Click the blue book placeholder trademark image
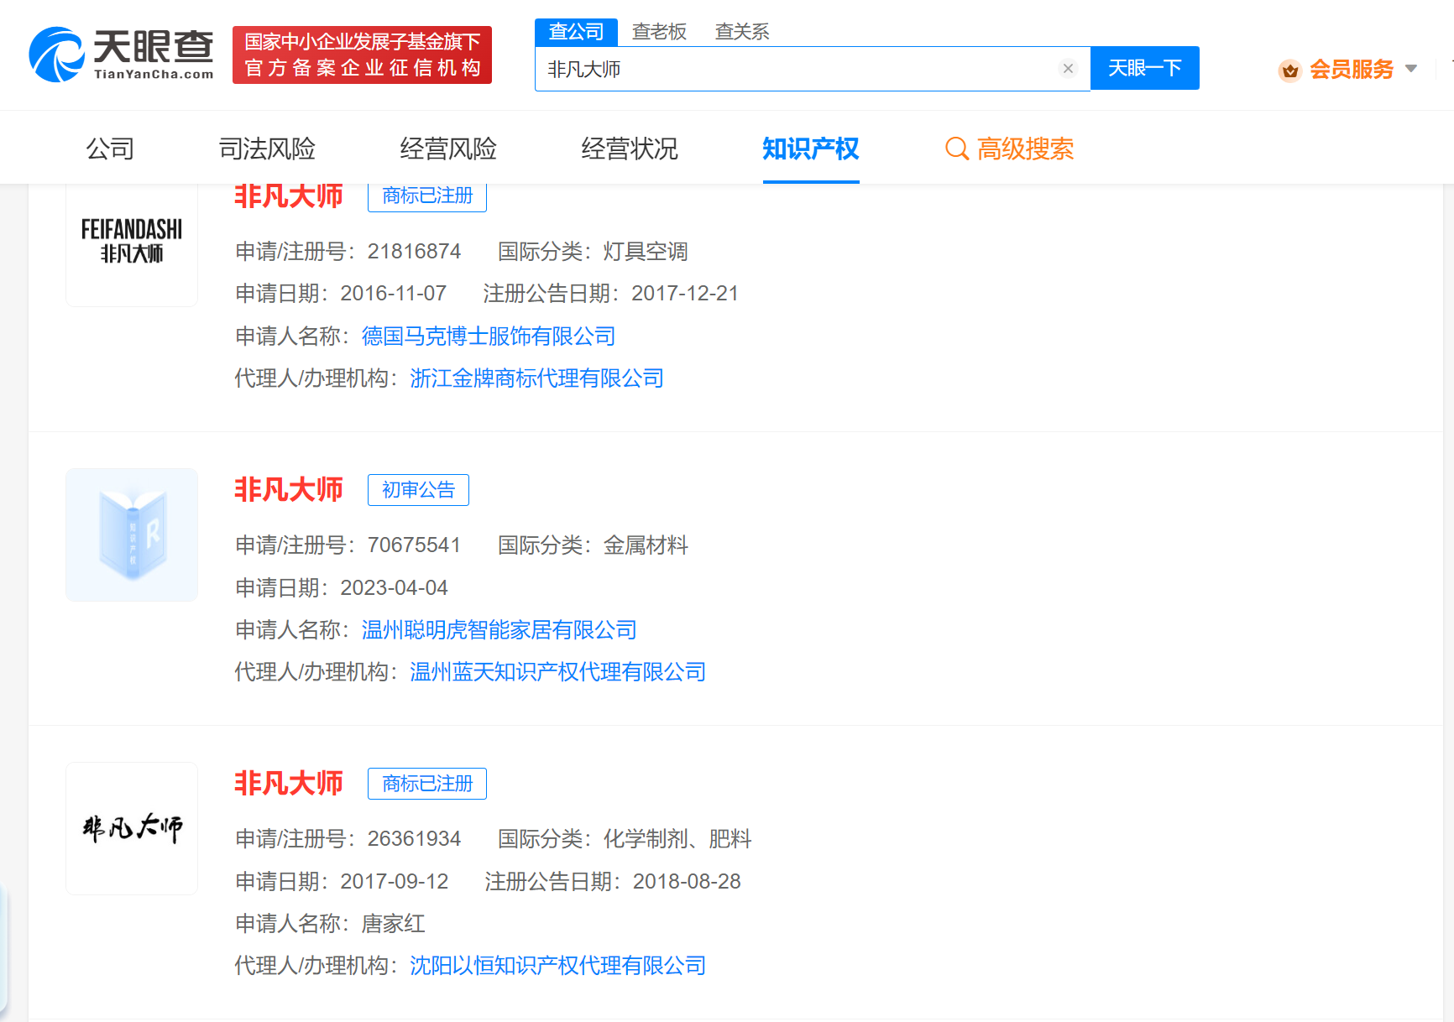The height and width of the screenshot is (1022, 1454). coord(131,534)
